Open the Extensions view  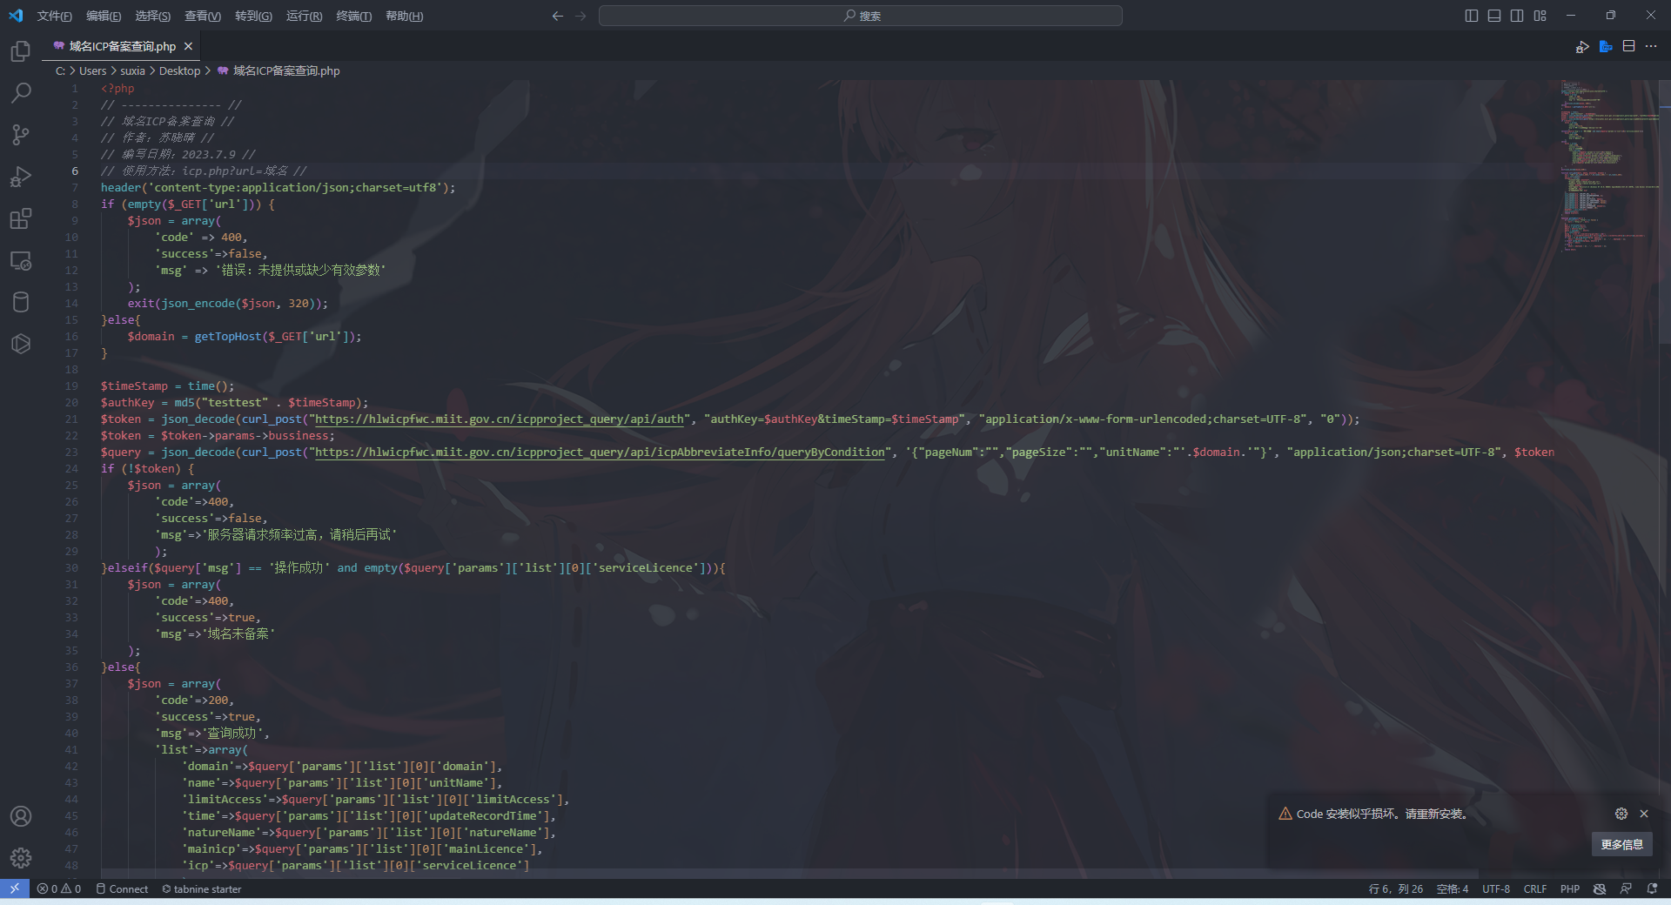click(x=21, y=218)
